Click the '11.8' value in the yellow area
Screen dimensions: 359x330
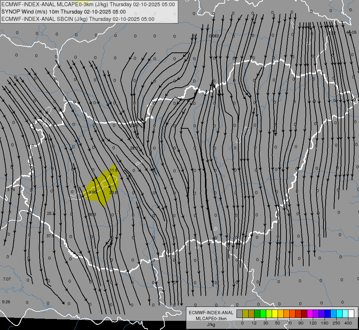[x=114, y=170]
